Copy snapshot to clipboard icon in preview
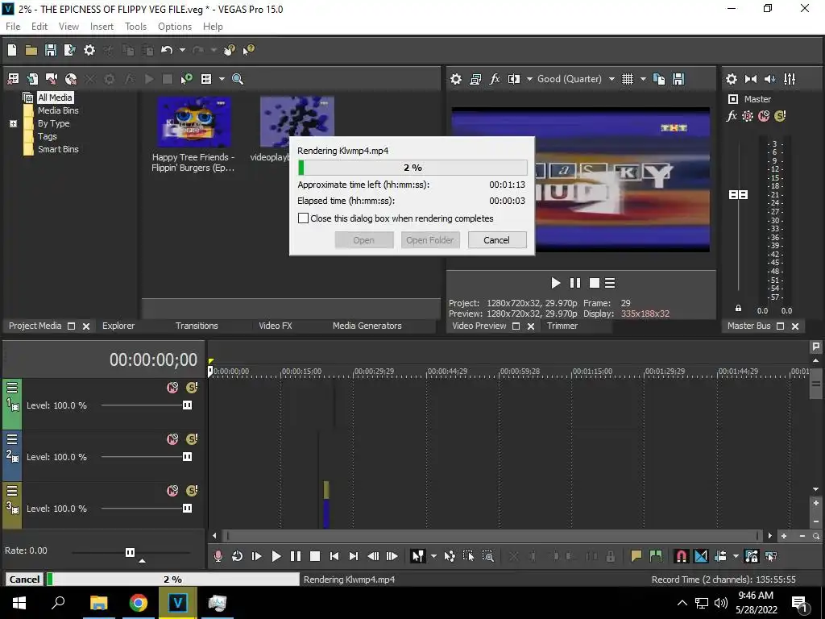The width and height of the screenshot is (825, 619). (659, 79)
